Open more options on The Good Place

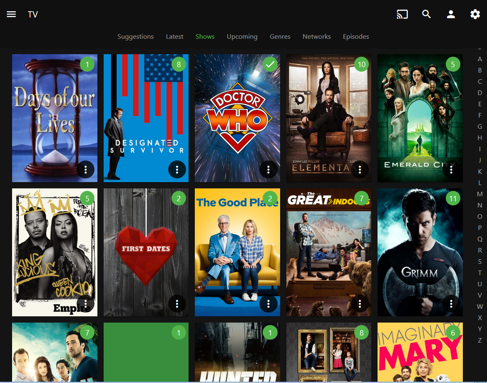[x=268, y=304]
